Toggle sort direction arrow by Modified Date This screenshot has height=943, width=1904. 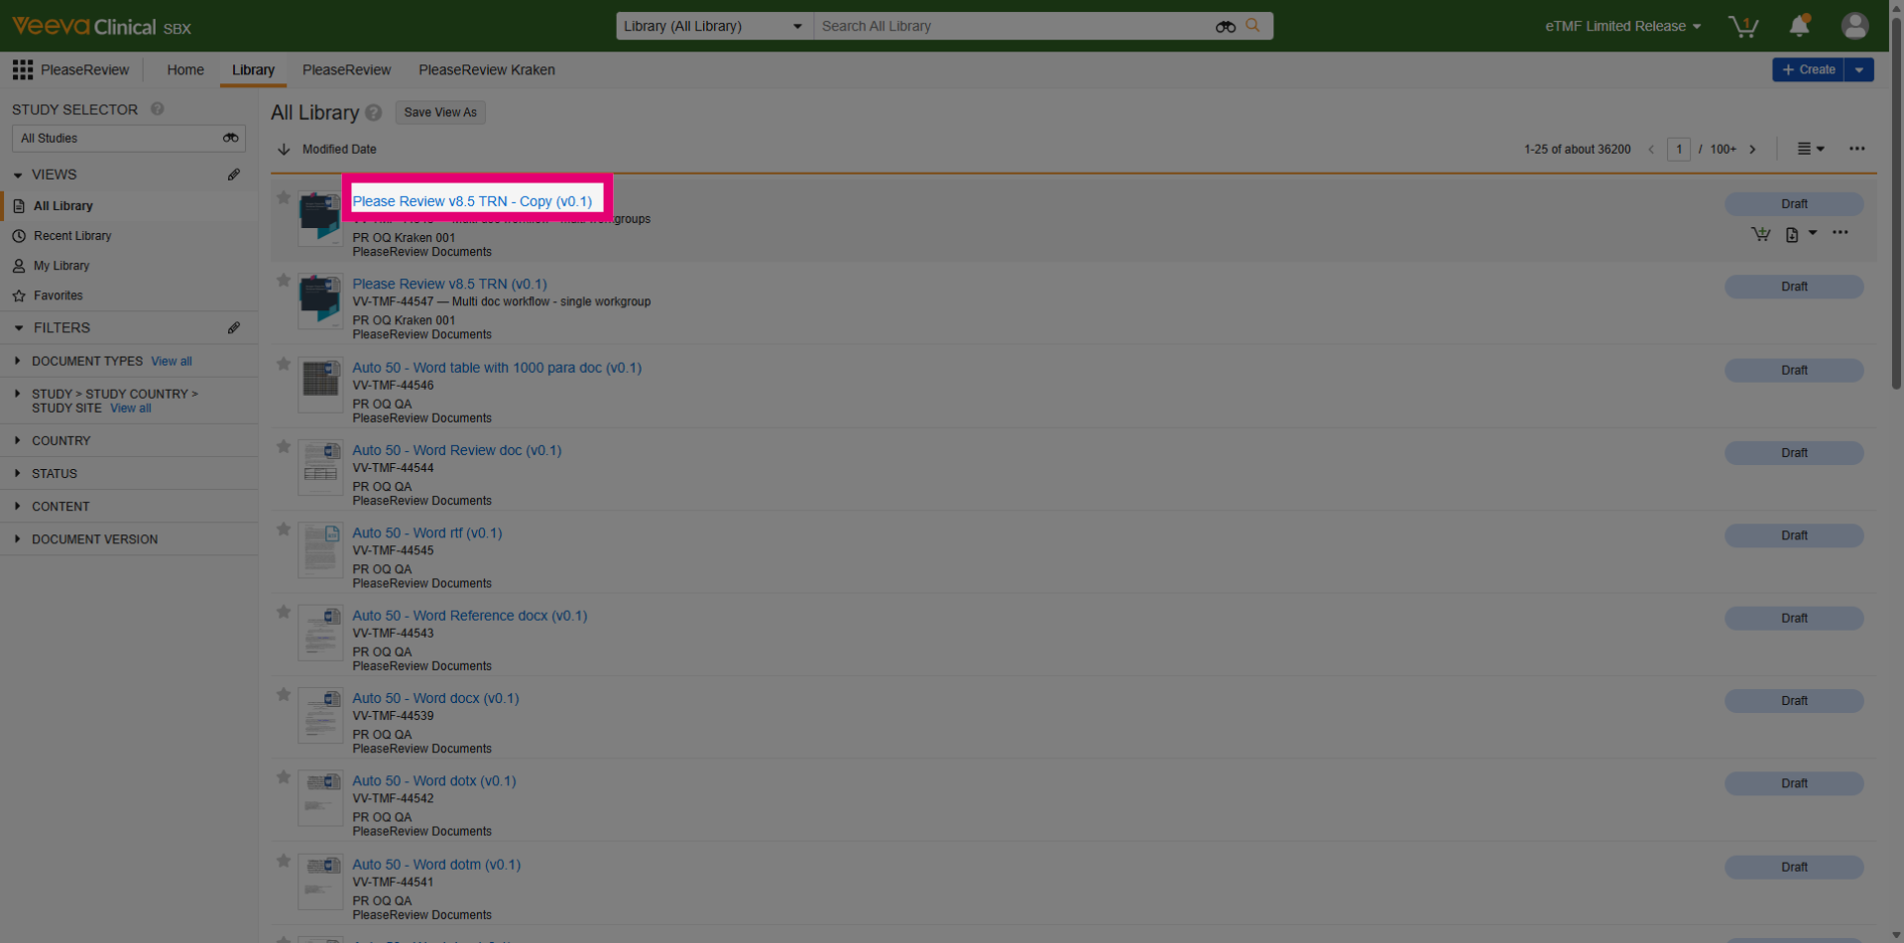(284, 149)
